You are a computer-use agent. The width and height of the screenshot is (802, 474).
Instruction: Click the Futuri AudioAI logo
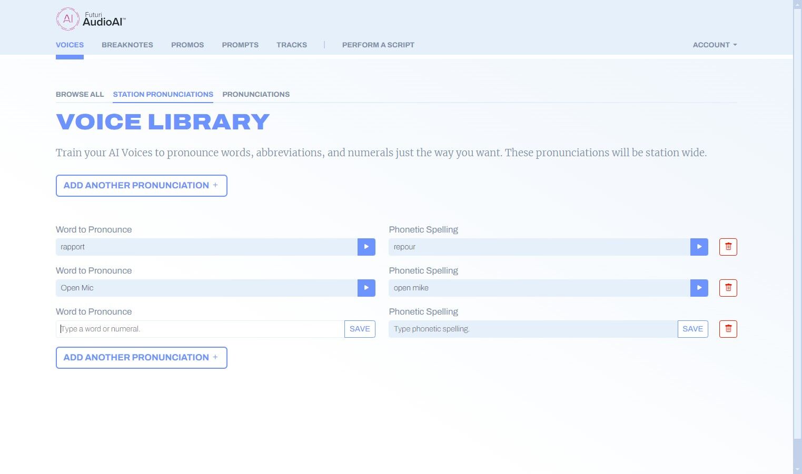point(91,19)
